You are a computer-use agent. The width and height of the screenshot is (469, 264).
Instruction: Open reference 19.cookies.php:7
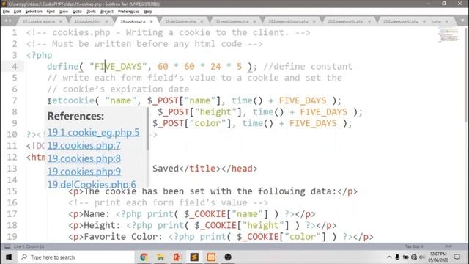tap(84, 145)
